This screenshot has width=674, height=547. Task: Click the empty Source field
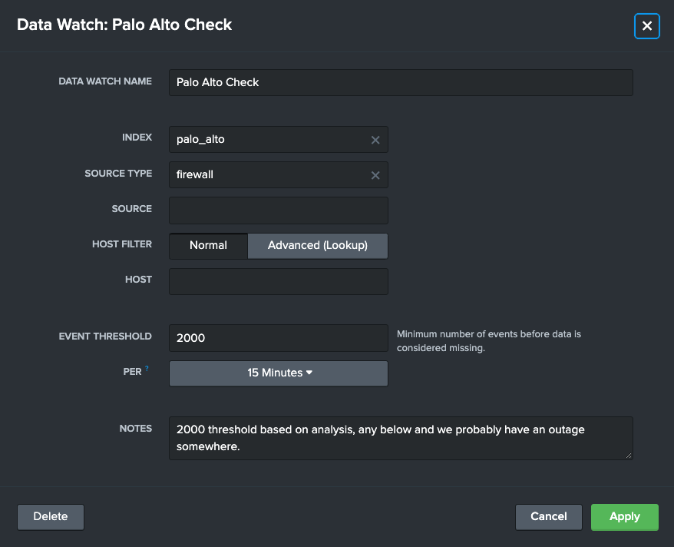(279, 211)
